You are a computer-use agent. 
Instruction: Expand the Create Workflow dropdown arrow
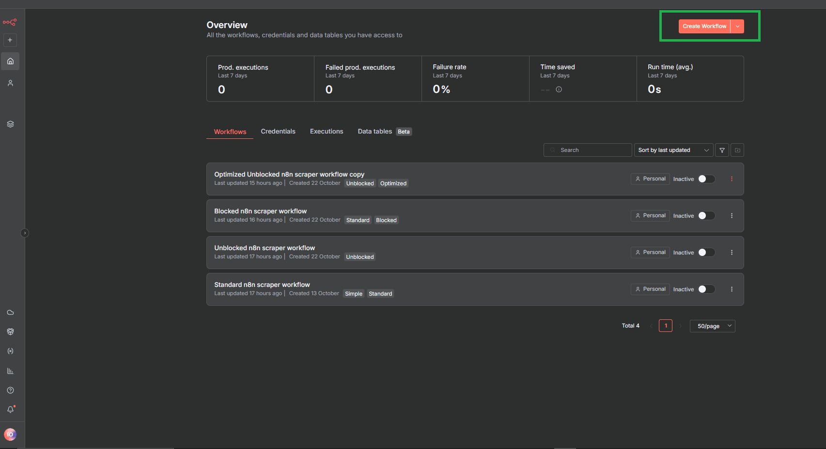(737, 26)
